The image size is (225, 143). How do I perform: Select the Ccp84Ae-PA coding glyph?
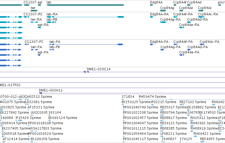coord(182,55)
